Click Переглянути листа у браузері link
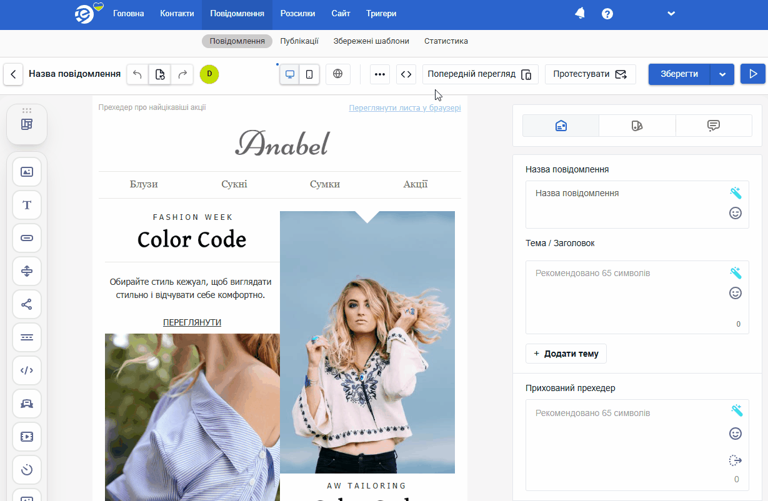 pyautogui.click(x=405, y=107)
